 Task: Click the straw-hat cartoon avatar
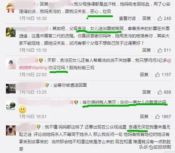10,8
